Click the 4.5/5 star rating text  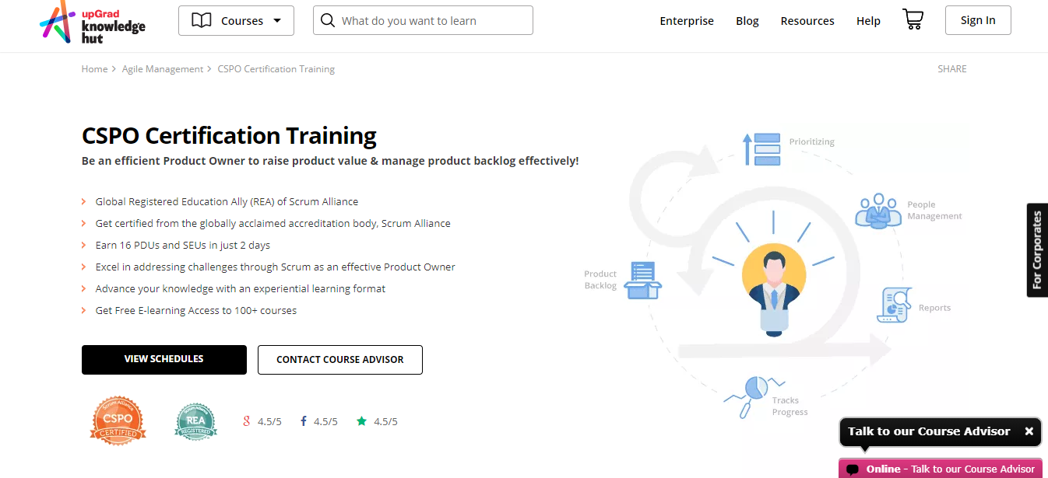tap(385, 421)
